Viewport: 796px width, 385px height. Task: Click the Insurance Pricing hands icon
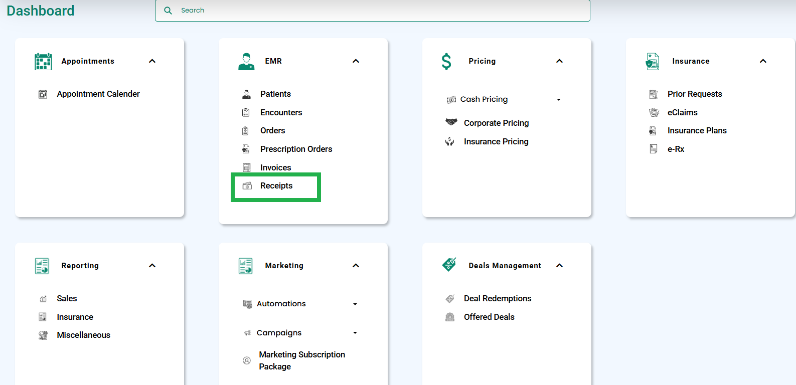pos(450,141)
